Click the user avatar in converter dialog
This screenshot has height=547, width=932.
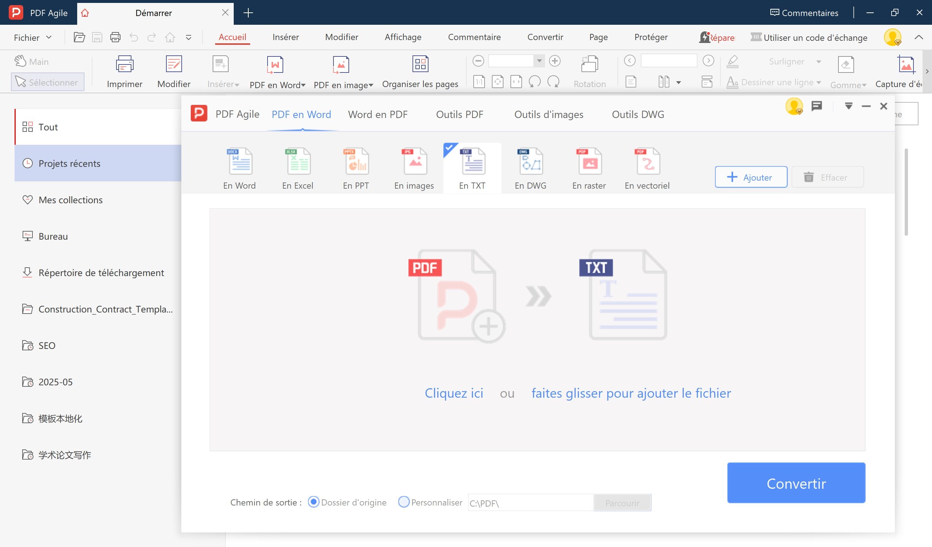tap(794, 106)
